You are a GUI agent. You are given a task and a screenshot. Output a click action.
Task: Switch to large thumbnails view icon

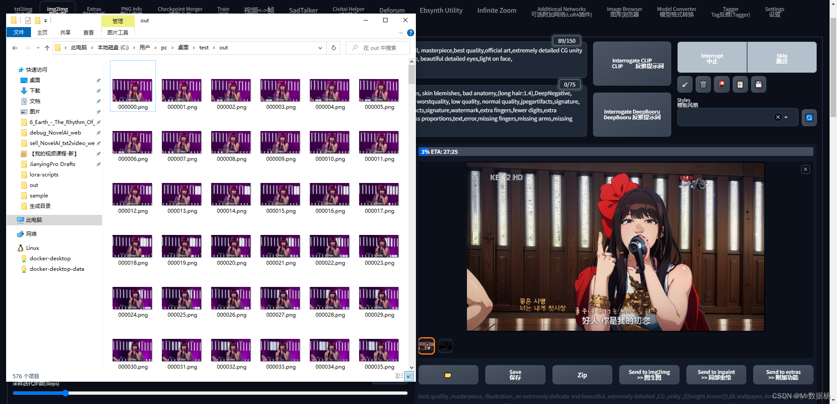(409, 376)
